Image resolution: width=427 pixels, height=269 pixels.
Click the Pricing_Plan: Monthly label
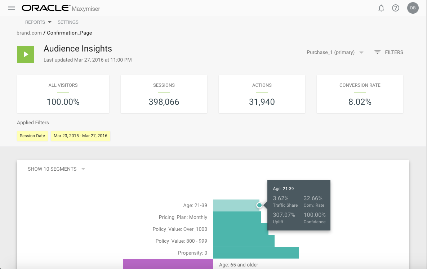pyautogui.click(x=183, y=217)
